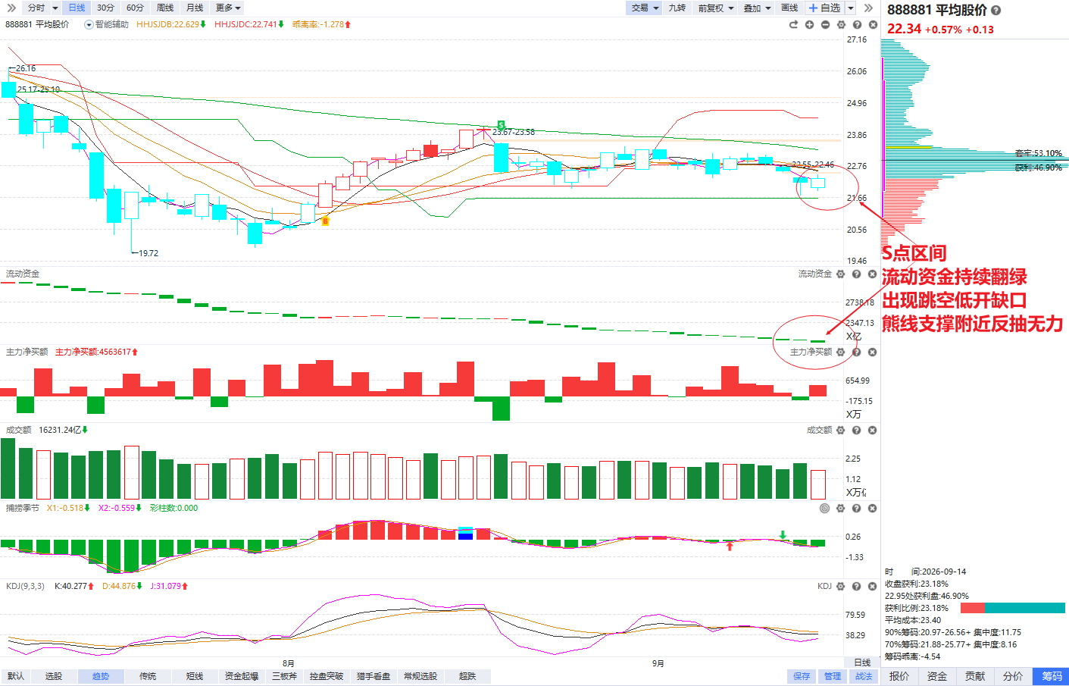Zoom out main chart with minus icon
This screenshot has height=686, width=1069.
(825, 25)
